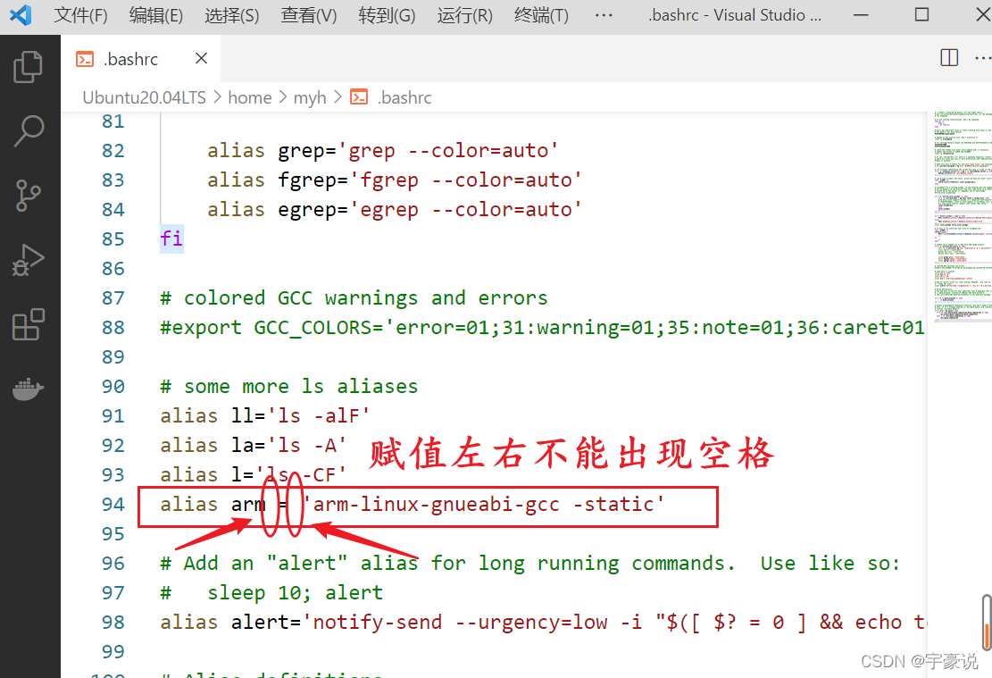Screen dimensions: 992x678
Task: Open the 终端(T) menu
Action: (x=541, y=15)
